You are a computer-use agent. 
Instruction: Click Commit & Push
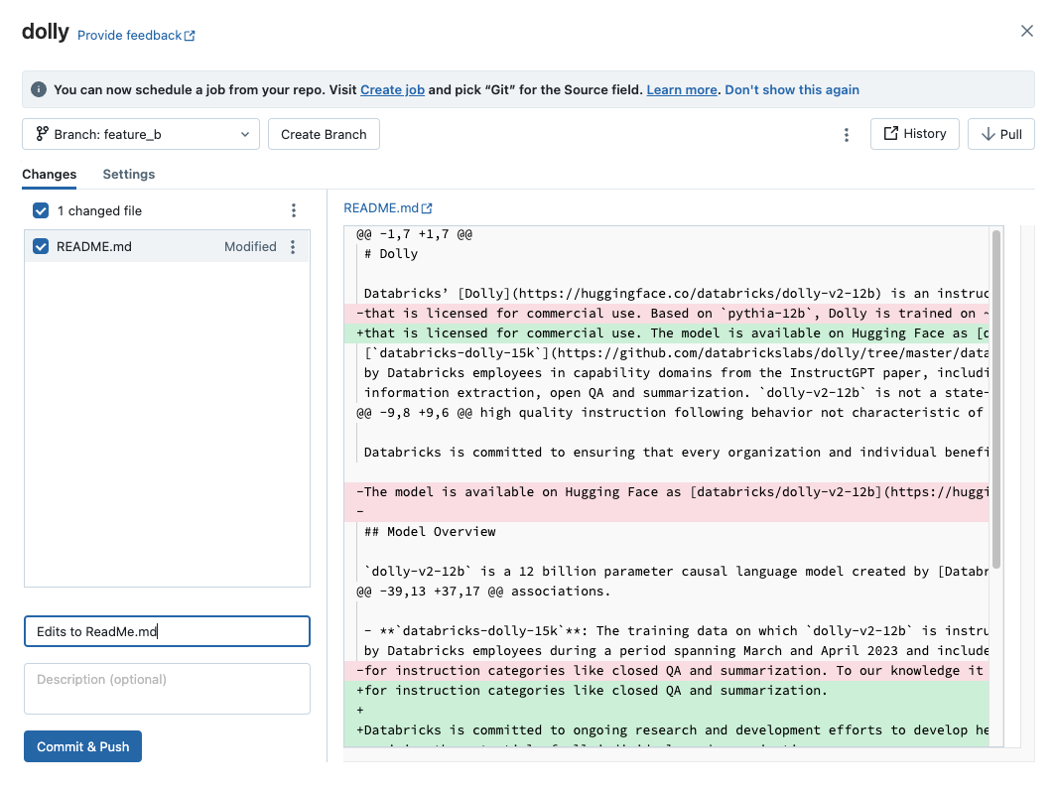[x=82, y=746]
